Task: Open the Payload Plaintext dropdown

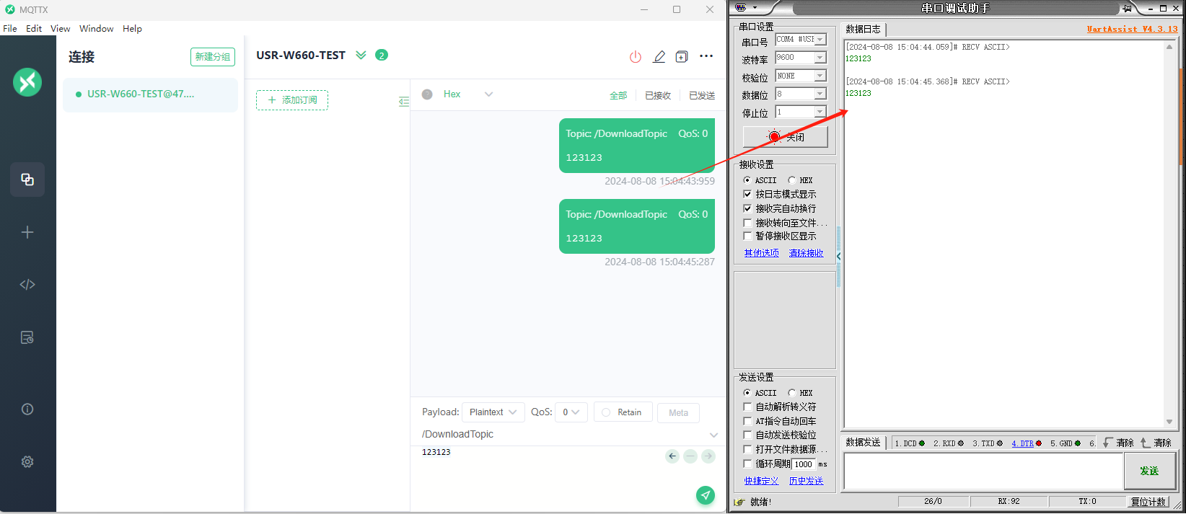Action: [x=493, y=412]
